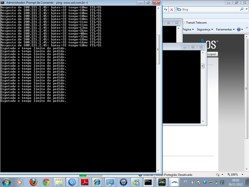Click the refresh arrows button in Internet Explorer
This screenshot has width=249, height=187.
point(166,9)
